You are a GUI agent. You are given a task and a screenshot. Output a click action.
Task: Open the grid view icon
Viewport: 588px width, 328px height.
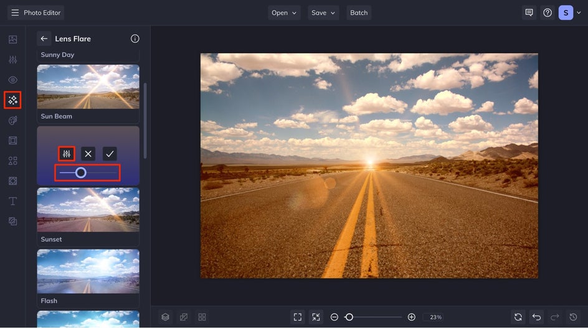click(202, 317)
